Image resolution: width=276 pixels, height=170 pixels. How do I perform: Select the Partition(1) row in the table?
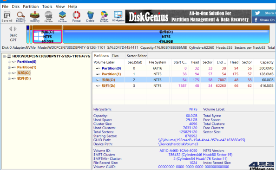184,74
